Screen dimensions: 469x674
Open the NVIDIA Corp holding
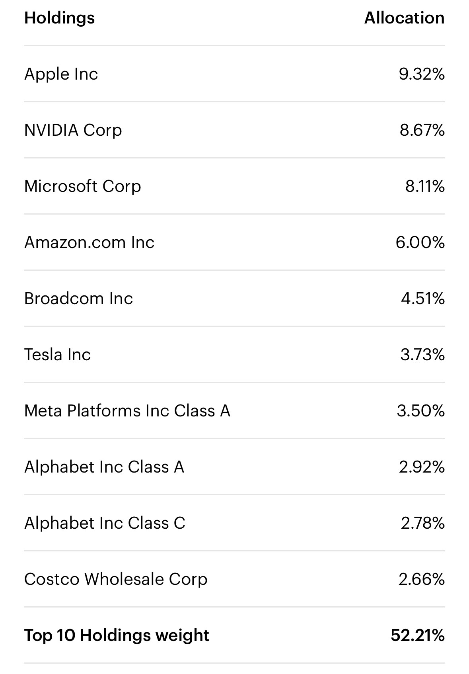coord(234,130)
